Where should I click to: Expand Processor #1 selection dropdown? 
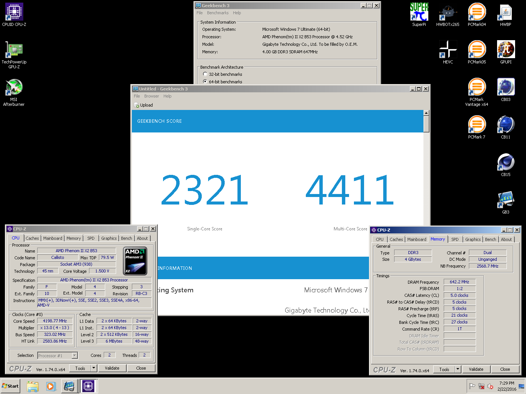[74, 355]
